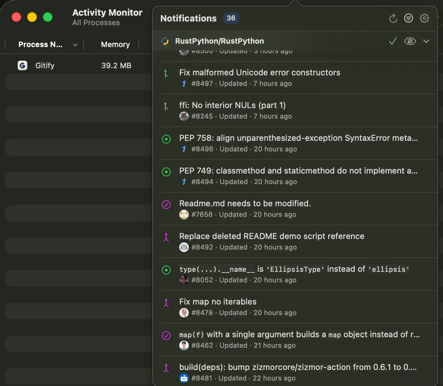Click the RustPython repository logo icon
The image size is (443, 386).
[x=165, y=41]
